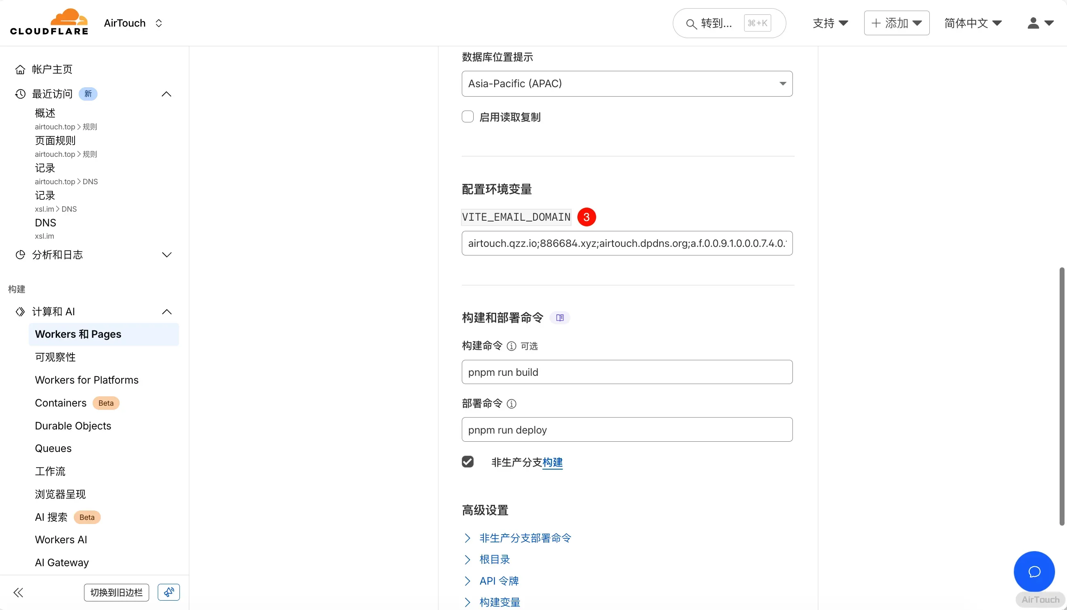Open the blue chat support bubble
Screen dimensions: 1067x610
click(1034, 572)
